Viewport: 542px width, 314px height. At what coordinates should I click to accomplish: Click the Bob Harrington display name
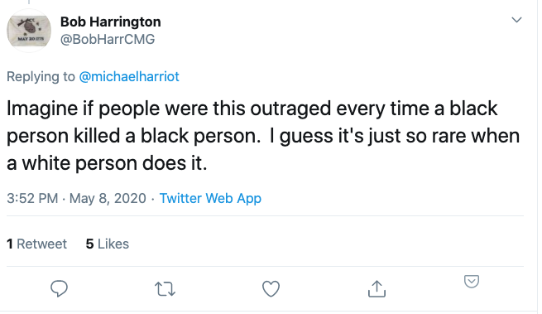[111, 22]
